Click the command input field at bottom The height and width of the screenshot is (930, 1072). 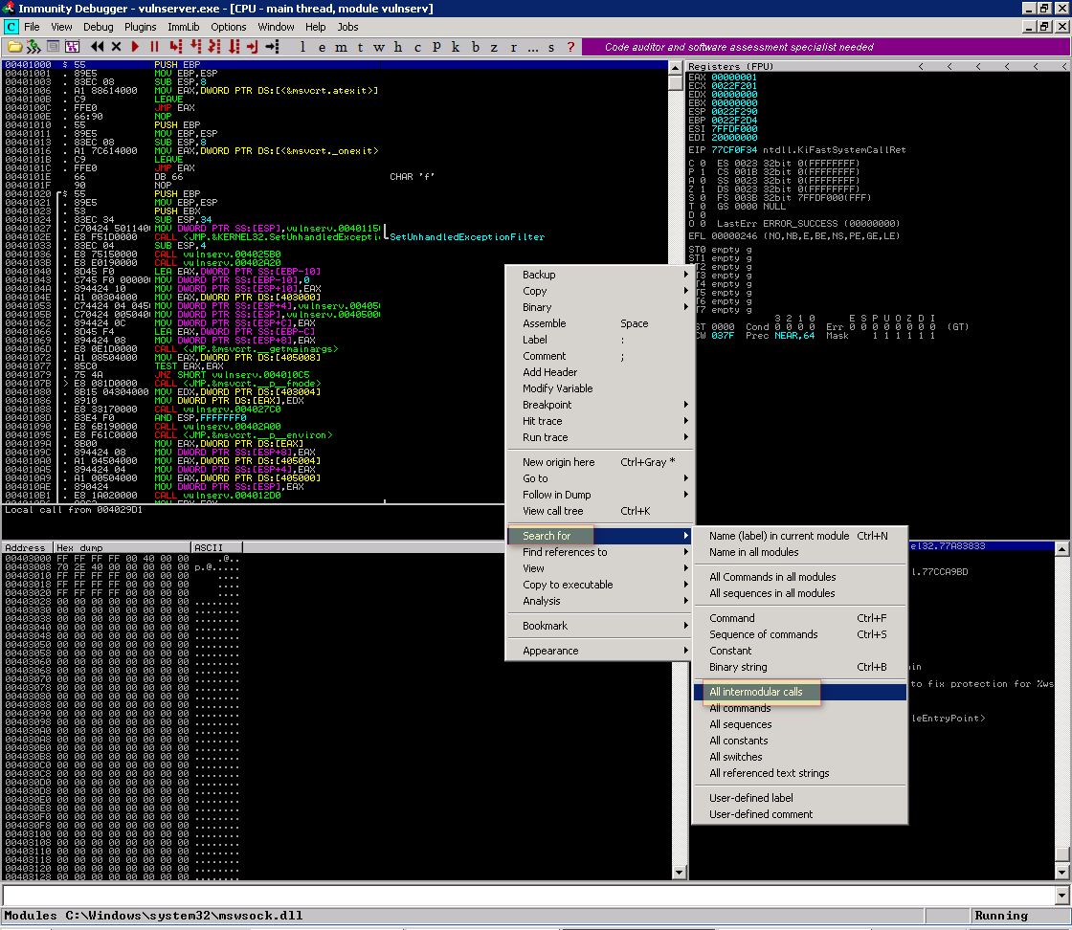[528, 896]
